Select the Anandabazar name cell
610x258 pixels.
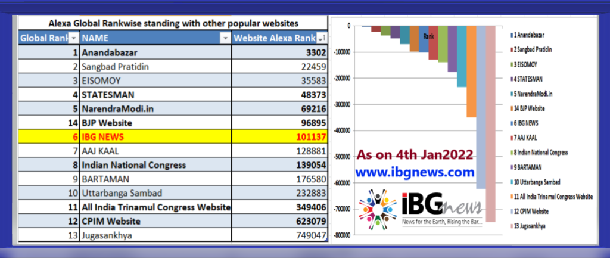(155, 52)
